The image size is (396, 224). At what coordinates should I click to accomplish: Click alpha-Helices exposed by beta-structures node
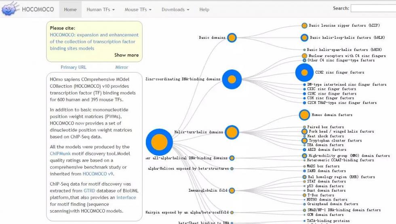[x=232, y=169]
